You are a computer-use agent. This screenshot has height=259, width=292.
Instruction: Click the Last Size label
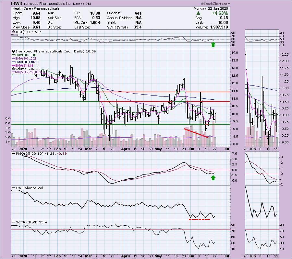click(x=82, y=27)
